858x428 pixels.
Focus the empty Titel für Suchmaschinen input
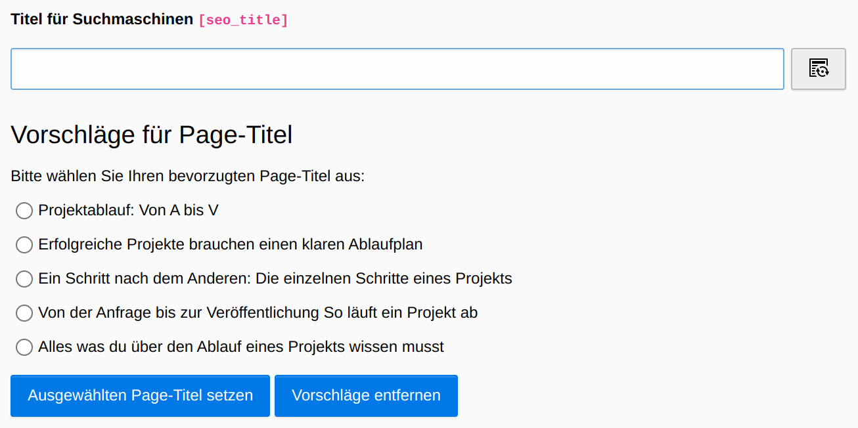[397, 68]
